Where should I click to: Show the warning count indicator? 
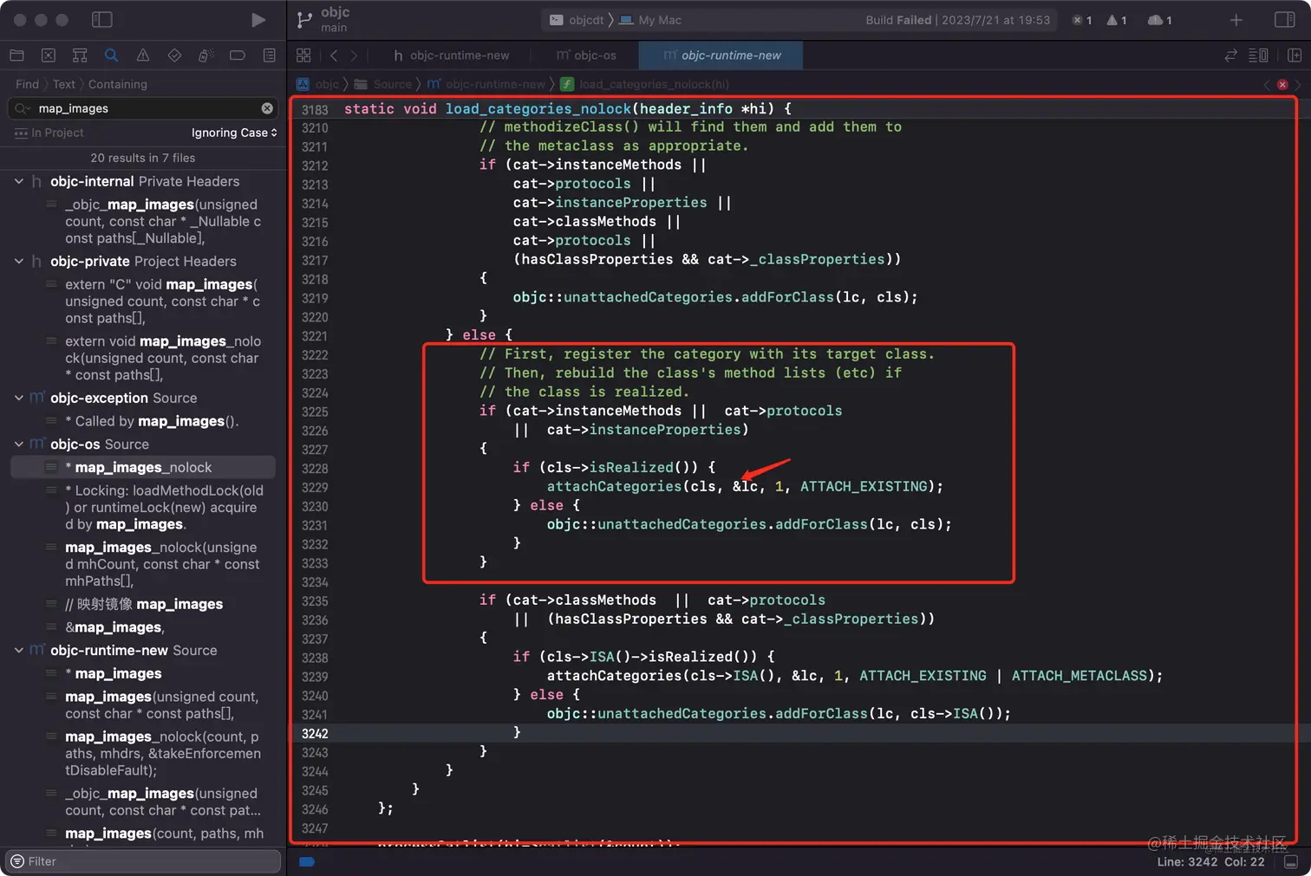pos(1116,20)
